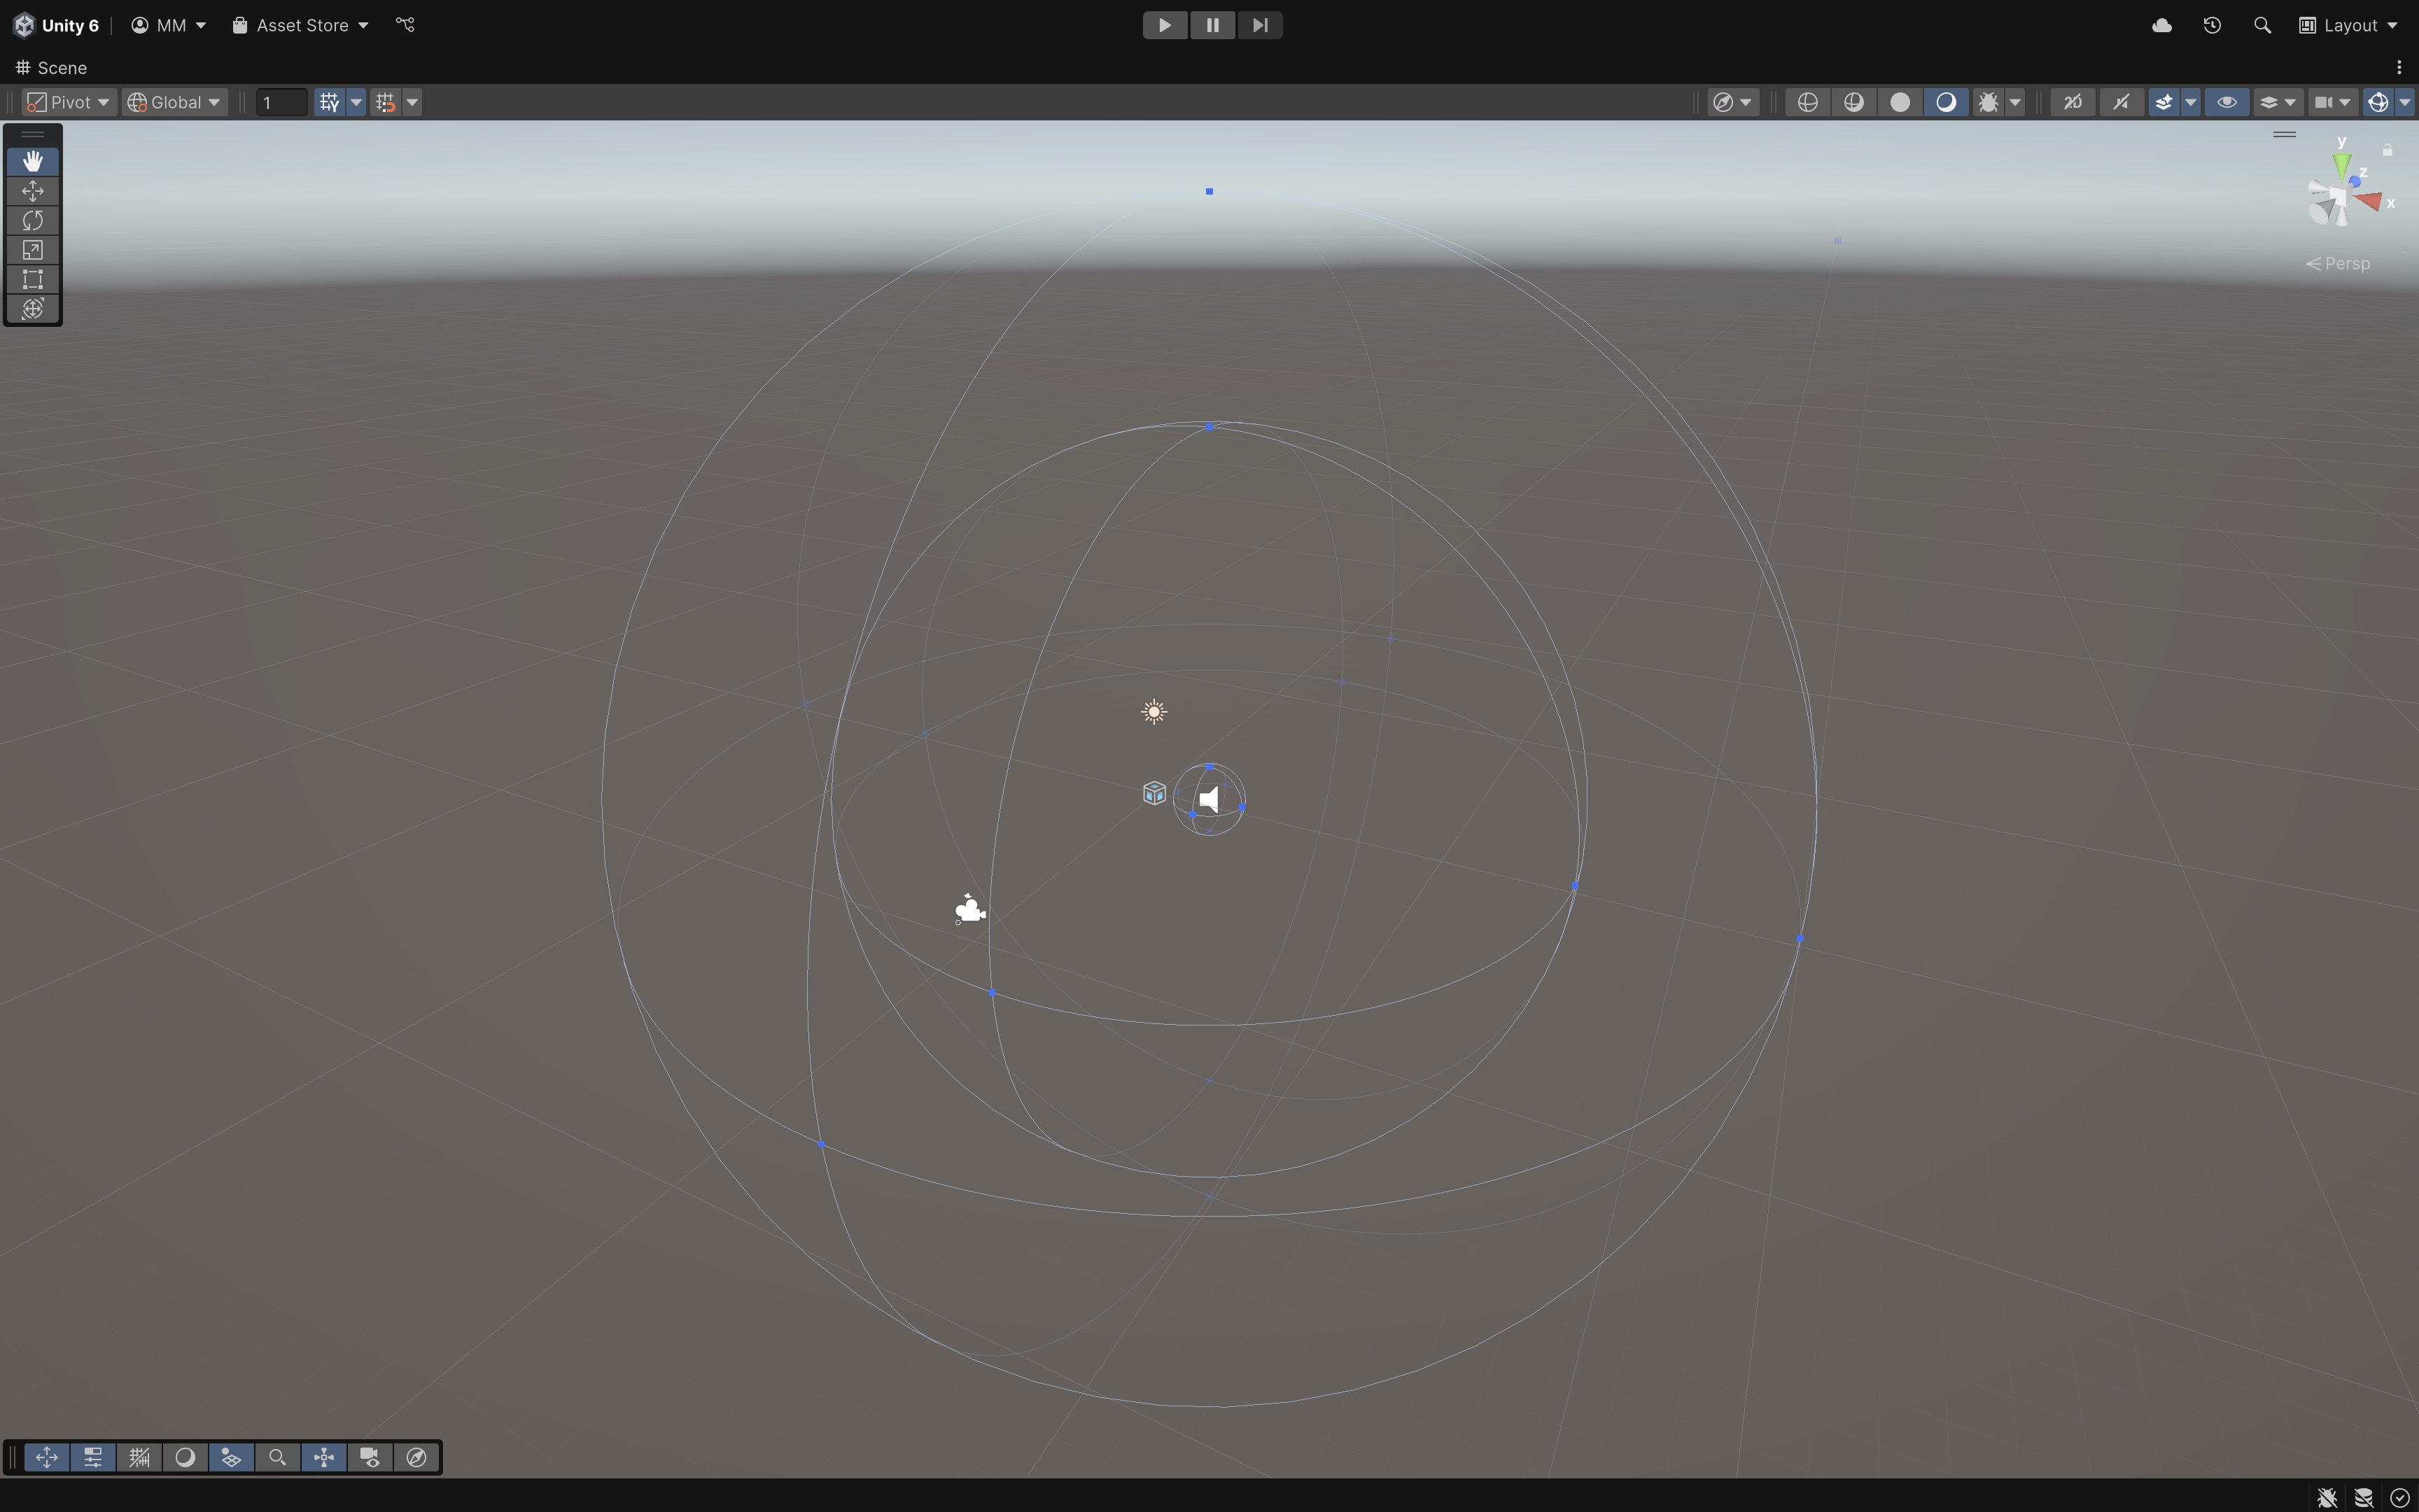The width and height of the screenshot is (2419, 1512).
Task: Click the Persp projection label
Action: [x=2346, y=263]
